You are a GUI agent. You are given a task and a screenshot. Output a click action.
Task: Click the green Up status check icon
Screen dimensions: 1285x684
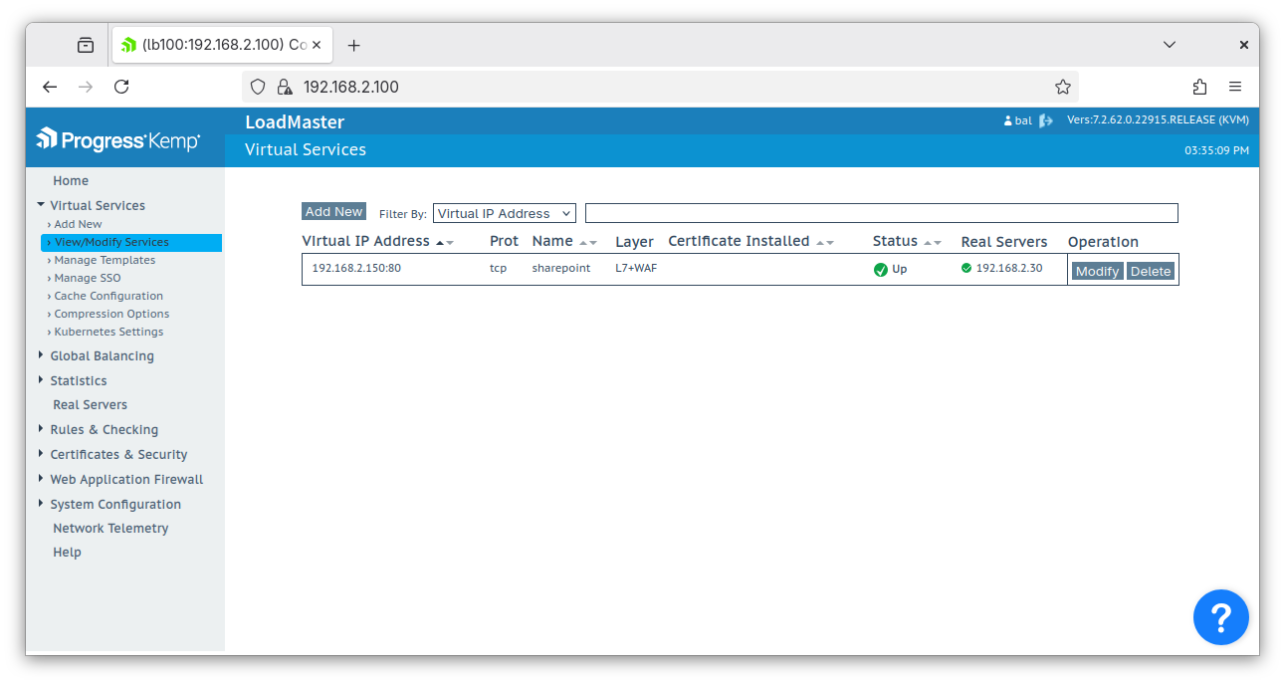click(x=880, y=268)
